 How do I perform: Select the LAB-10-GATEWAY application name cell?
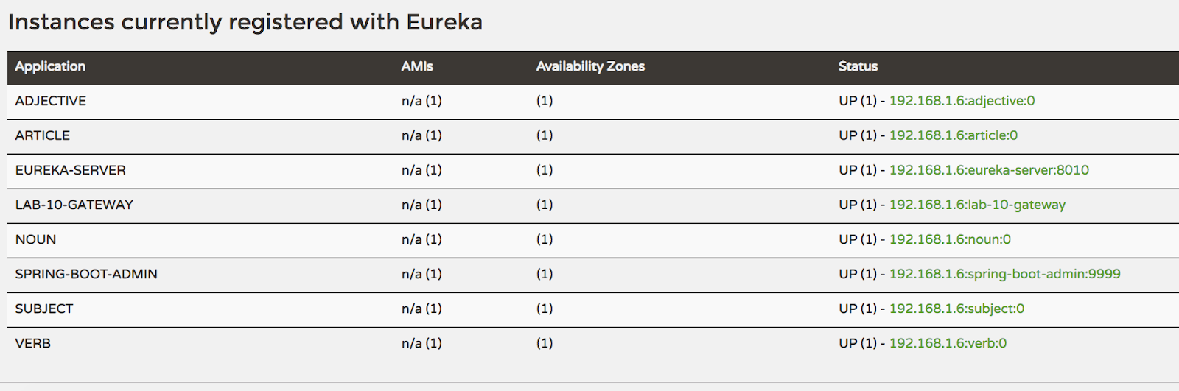(x=74, y=205)
